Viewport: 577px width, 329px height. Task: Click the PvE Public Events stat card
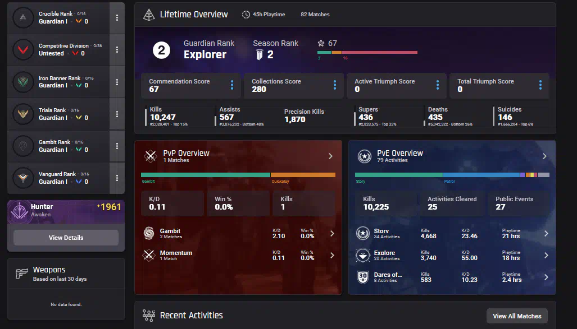pos(519,203)
